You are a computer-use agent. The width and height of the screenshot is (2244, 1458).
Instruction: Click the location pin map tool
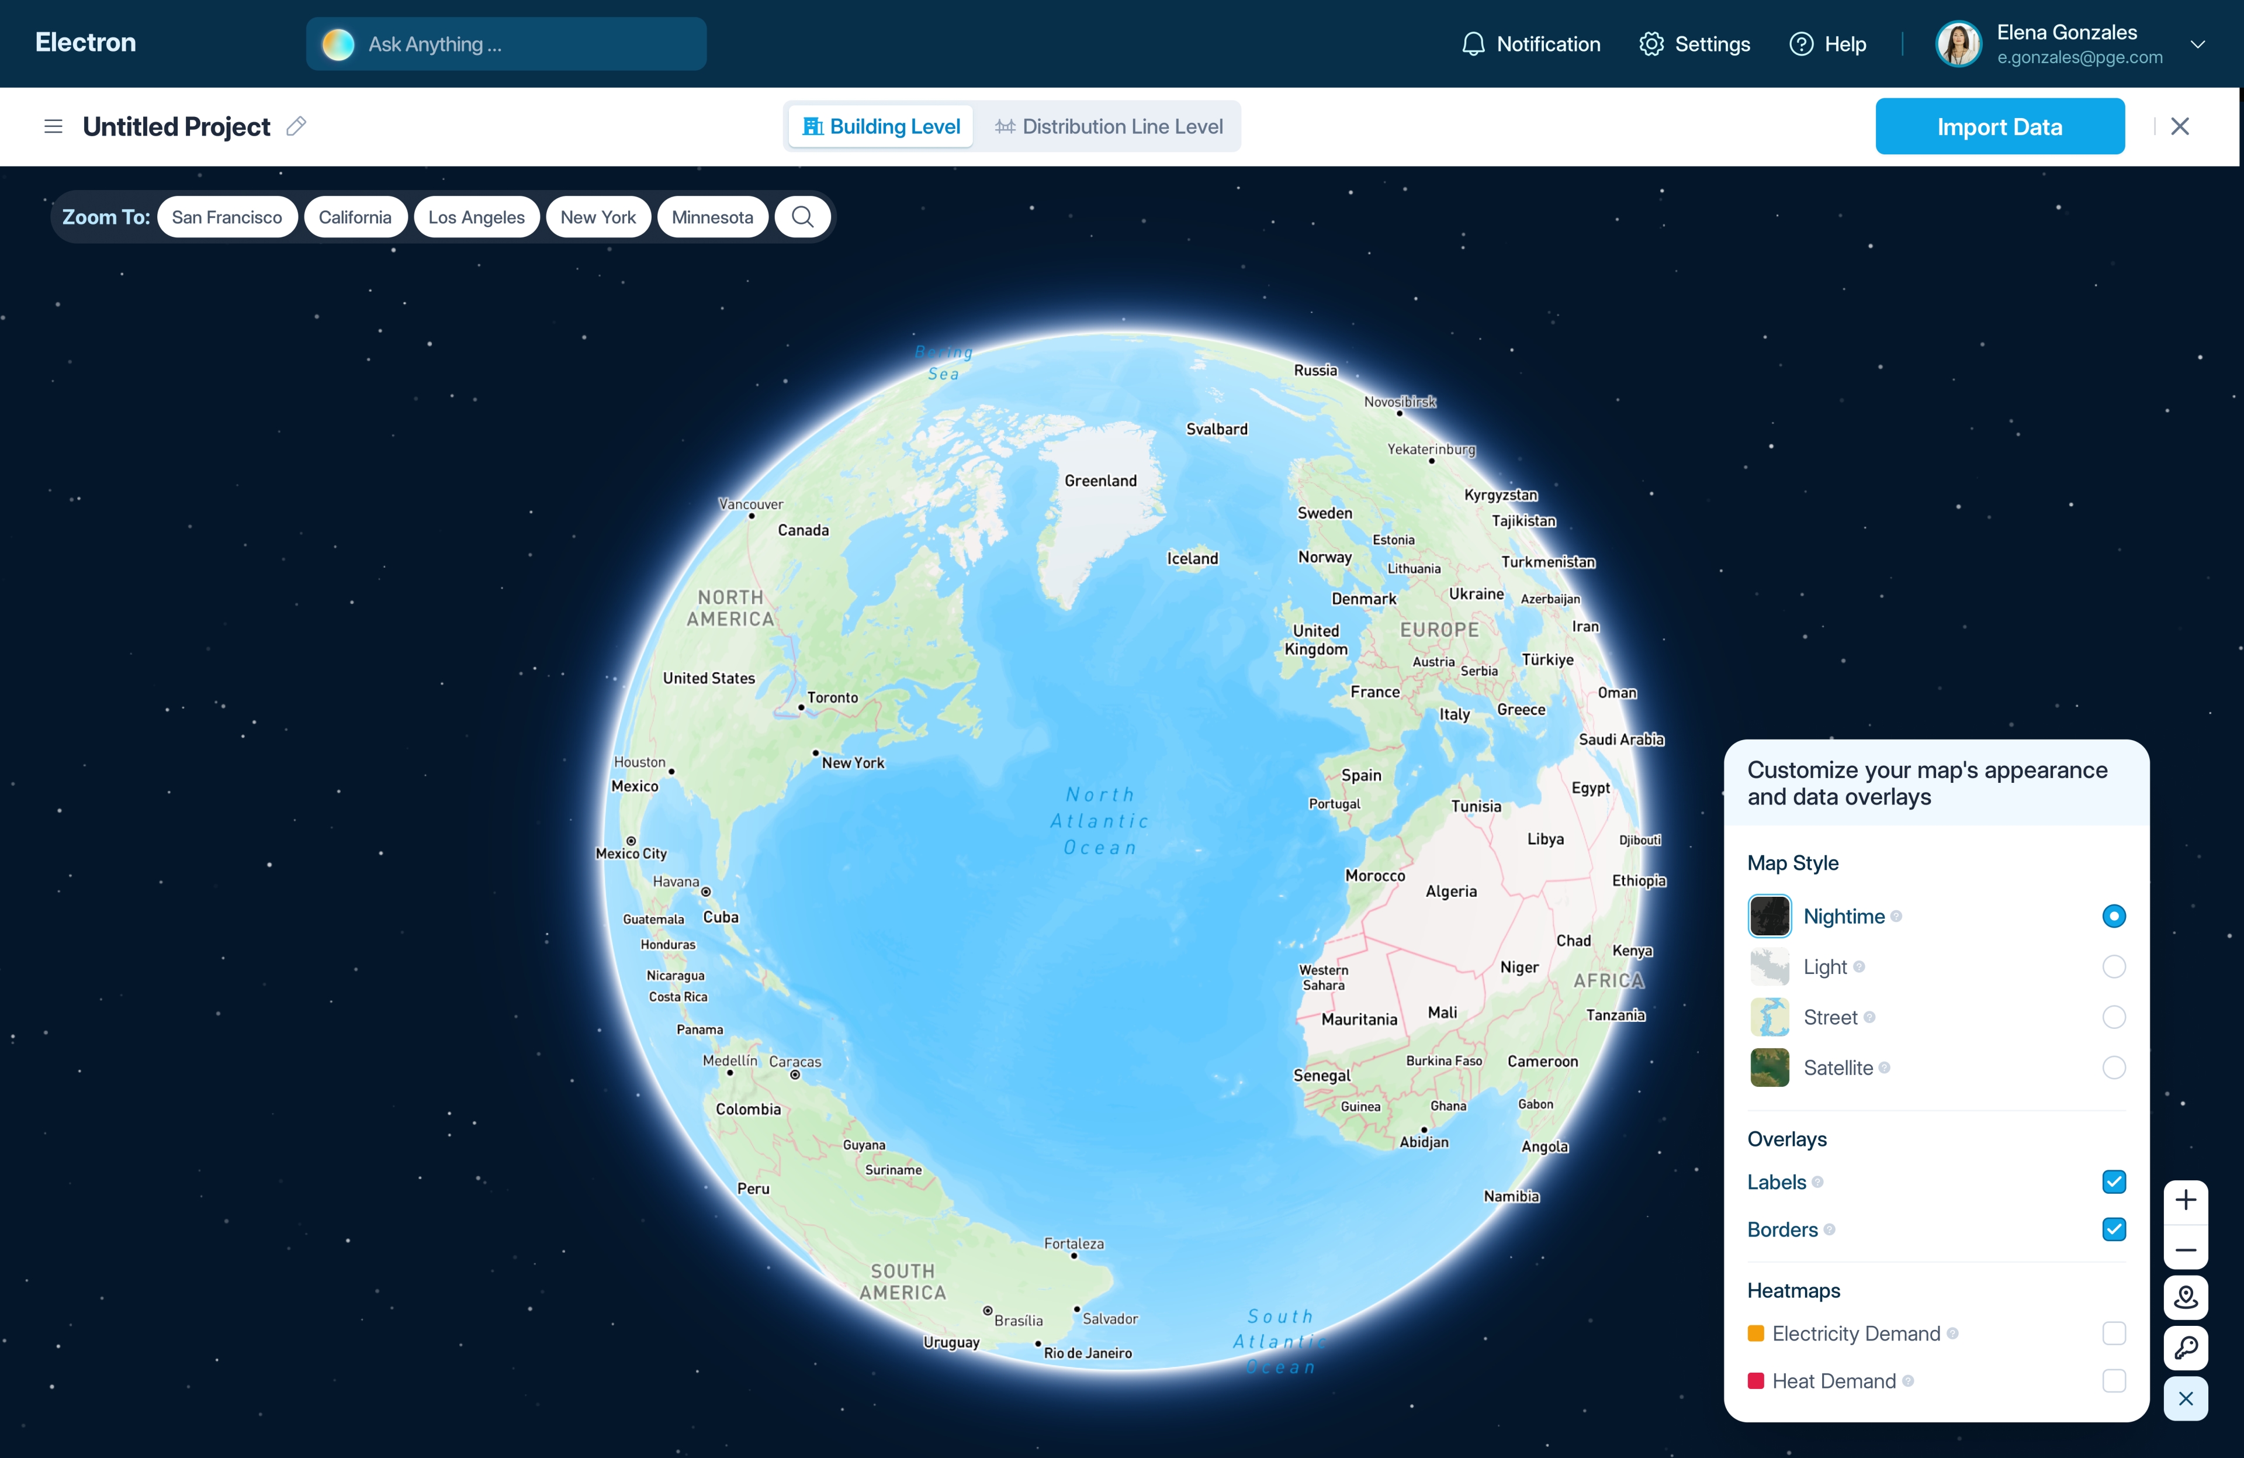pyautogui.click(x=2186, y=1298)
